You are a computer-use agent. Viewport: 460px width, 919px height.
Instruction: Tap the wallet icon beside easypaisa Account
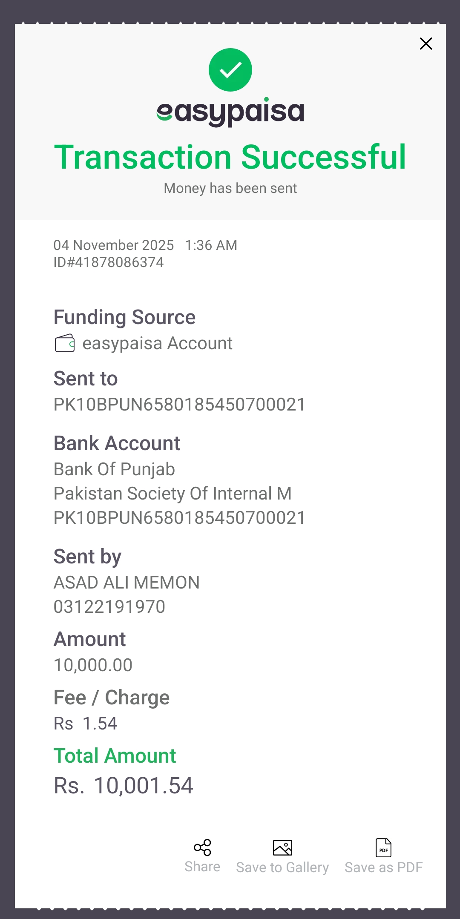tap(65, 343)
